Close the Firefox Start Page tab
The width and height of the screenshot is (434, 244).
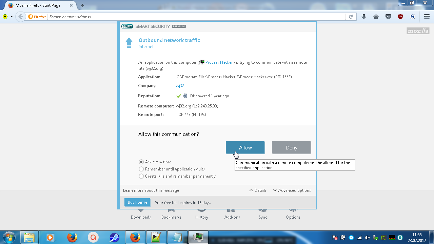coord(72,5)
